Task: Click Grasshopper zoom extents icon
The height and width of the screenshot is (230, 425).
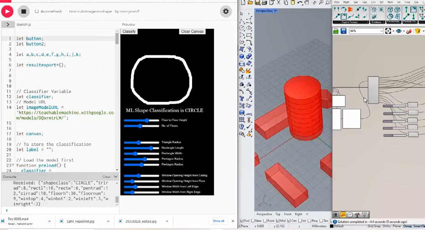Action: coord(388,31)
